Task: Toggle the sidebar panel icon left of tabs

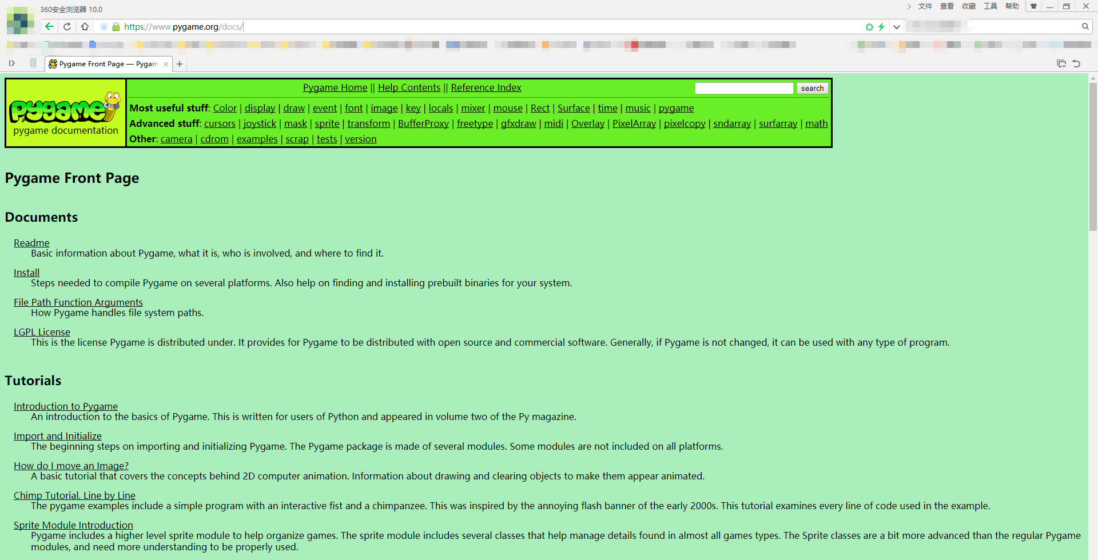Action: tap(12, 63)
